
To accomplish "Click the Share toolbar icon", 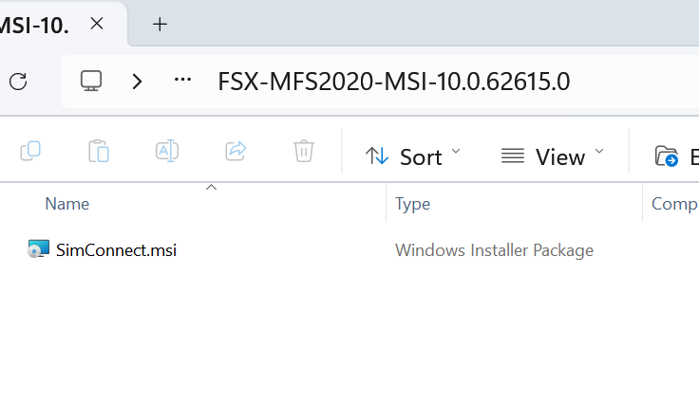I will (236, 151).
